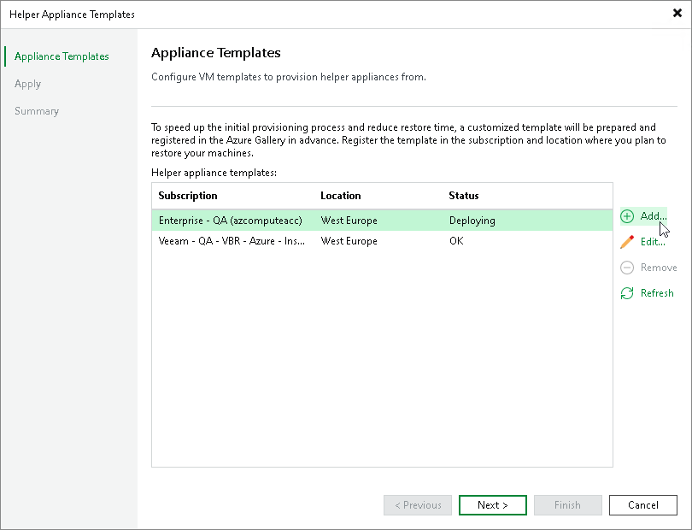Screen dimensions: 692x530
Task: Go to the Apply wizard step
Action: pos(28,84)
